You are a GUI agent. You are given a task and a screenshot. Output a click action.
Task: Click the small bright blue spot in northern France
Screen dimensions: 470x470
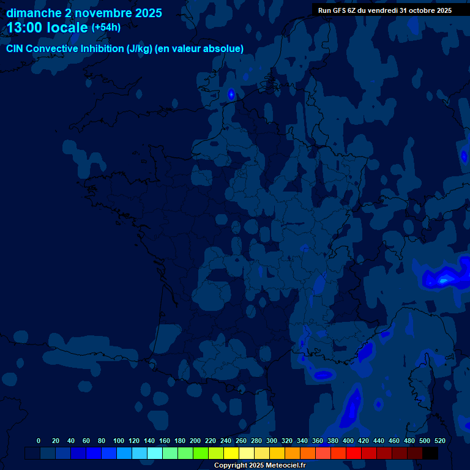[x=231, y=94]
